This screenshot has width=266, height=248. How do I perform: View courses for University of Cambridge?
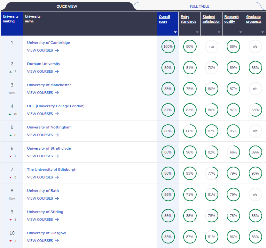[43, 50]
